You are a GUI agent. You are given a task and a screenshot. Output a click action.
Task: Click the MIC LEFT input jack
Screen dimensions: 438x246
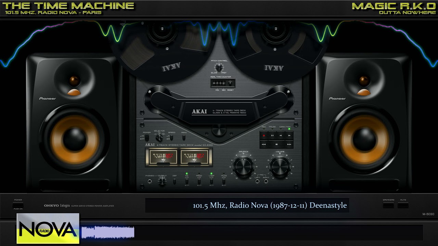coord(257,181)
